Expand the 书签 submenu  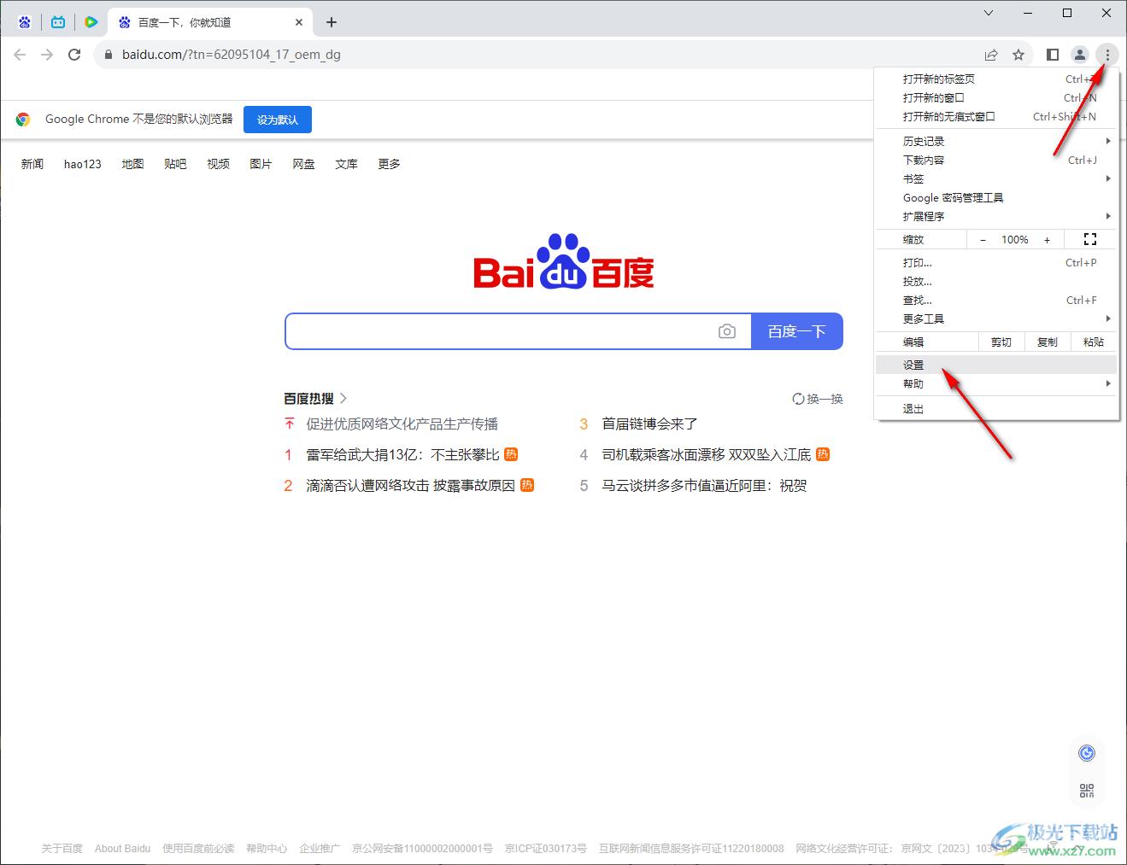pyautogui.click(x=997, y=178)
